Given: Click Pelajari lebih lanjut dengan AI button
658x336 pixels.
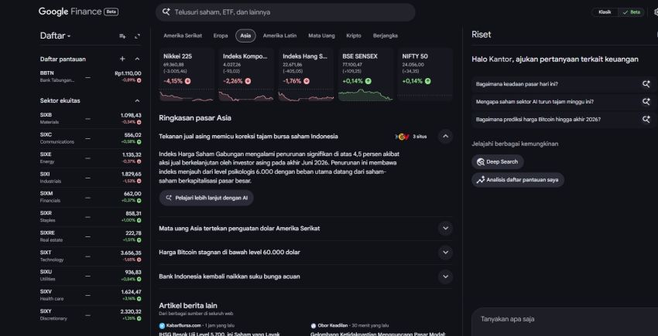Looking at the screenshot, I should [206, 198].
